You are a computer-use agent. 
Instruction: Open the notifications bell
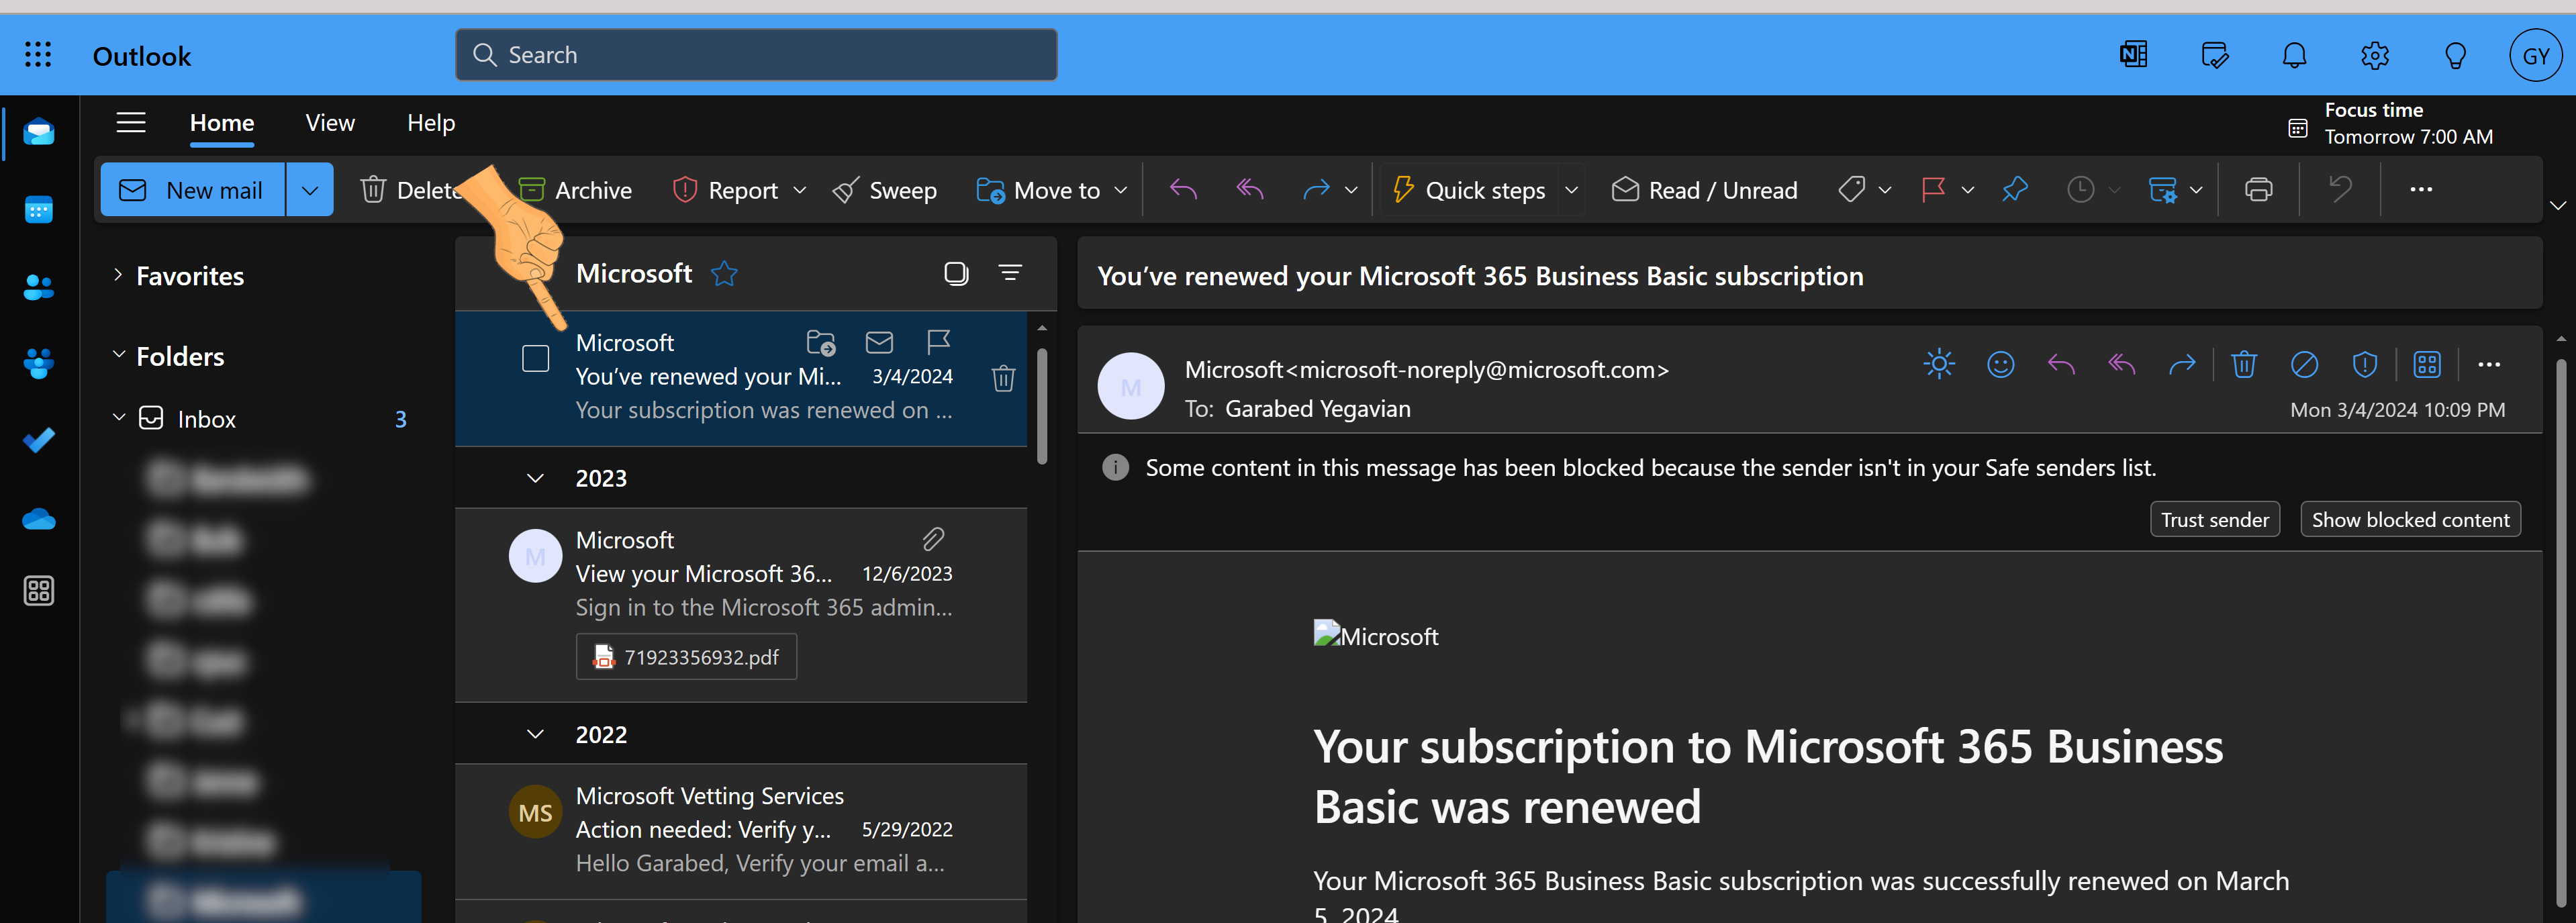tap(2295, 55)
